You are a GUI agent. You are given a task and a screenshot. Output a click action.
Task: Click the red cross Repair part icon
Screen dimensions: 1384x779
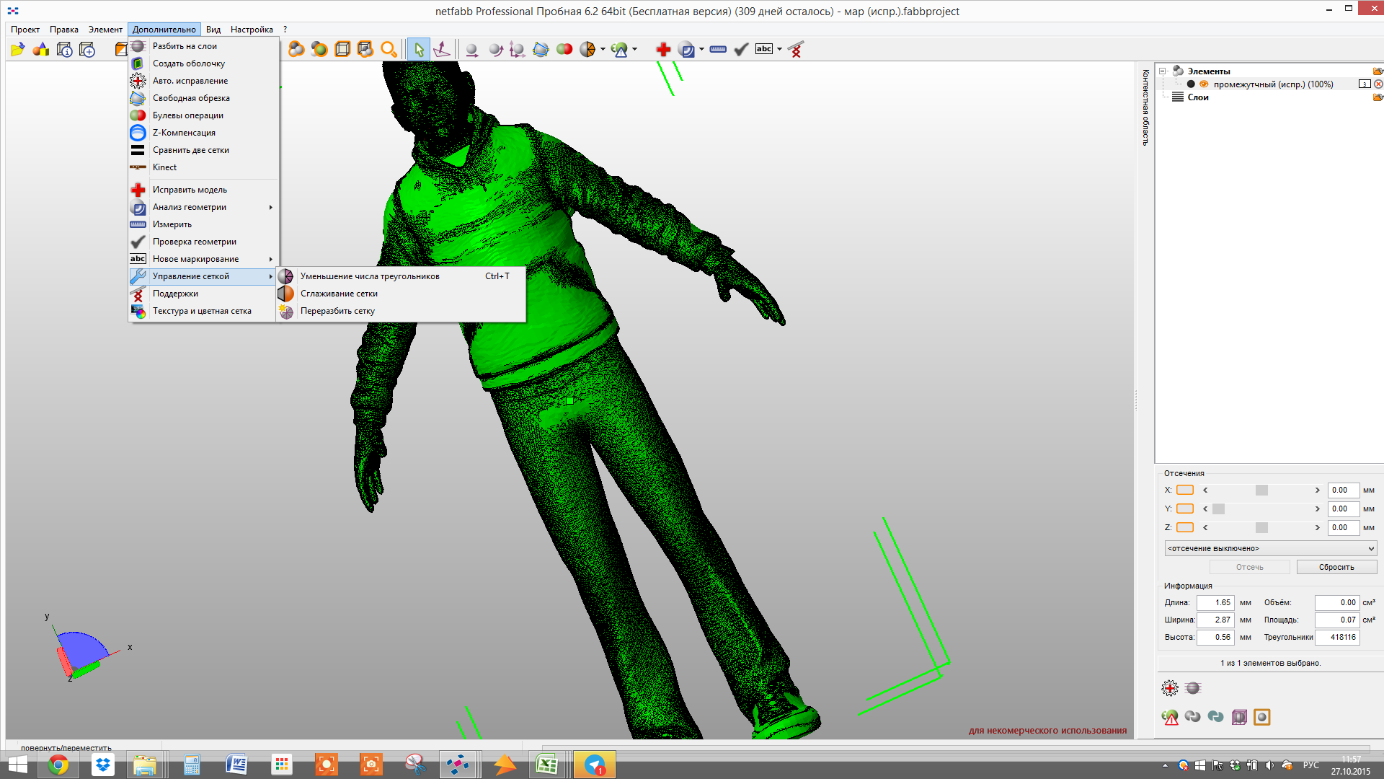pos(662,48)
